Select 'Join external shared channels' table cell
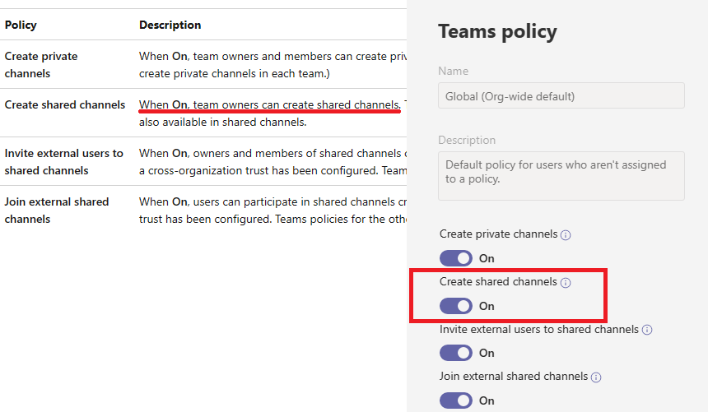The width and height of the screenshot is (708, 412). [x=57, y=211]
